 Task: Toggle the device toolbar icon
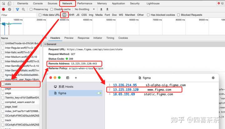point(9,3)
